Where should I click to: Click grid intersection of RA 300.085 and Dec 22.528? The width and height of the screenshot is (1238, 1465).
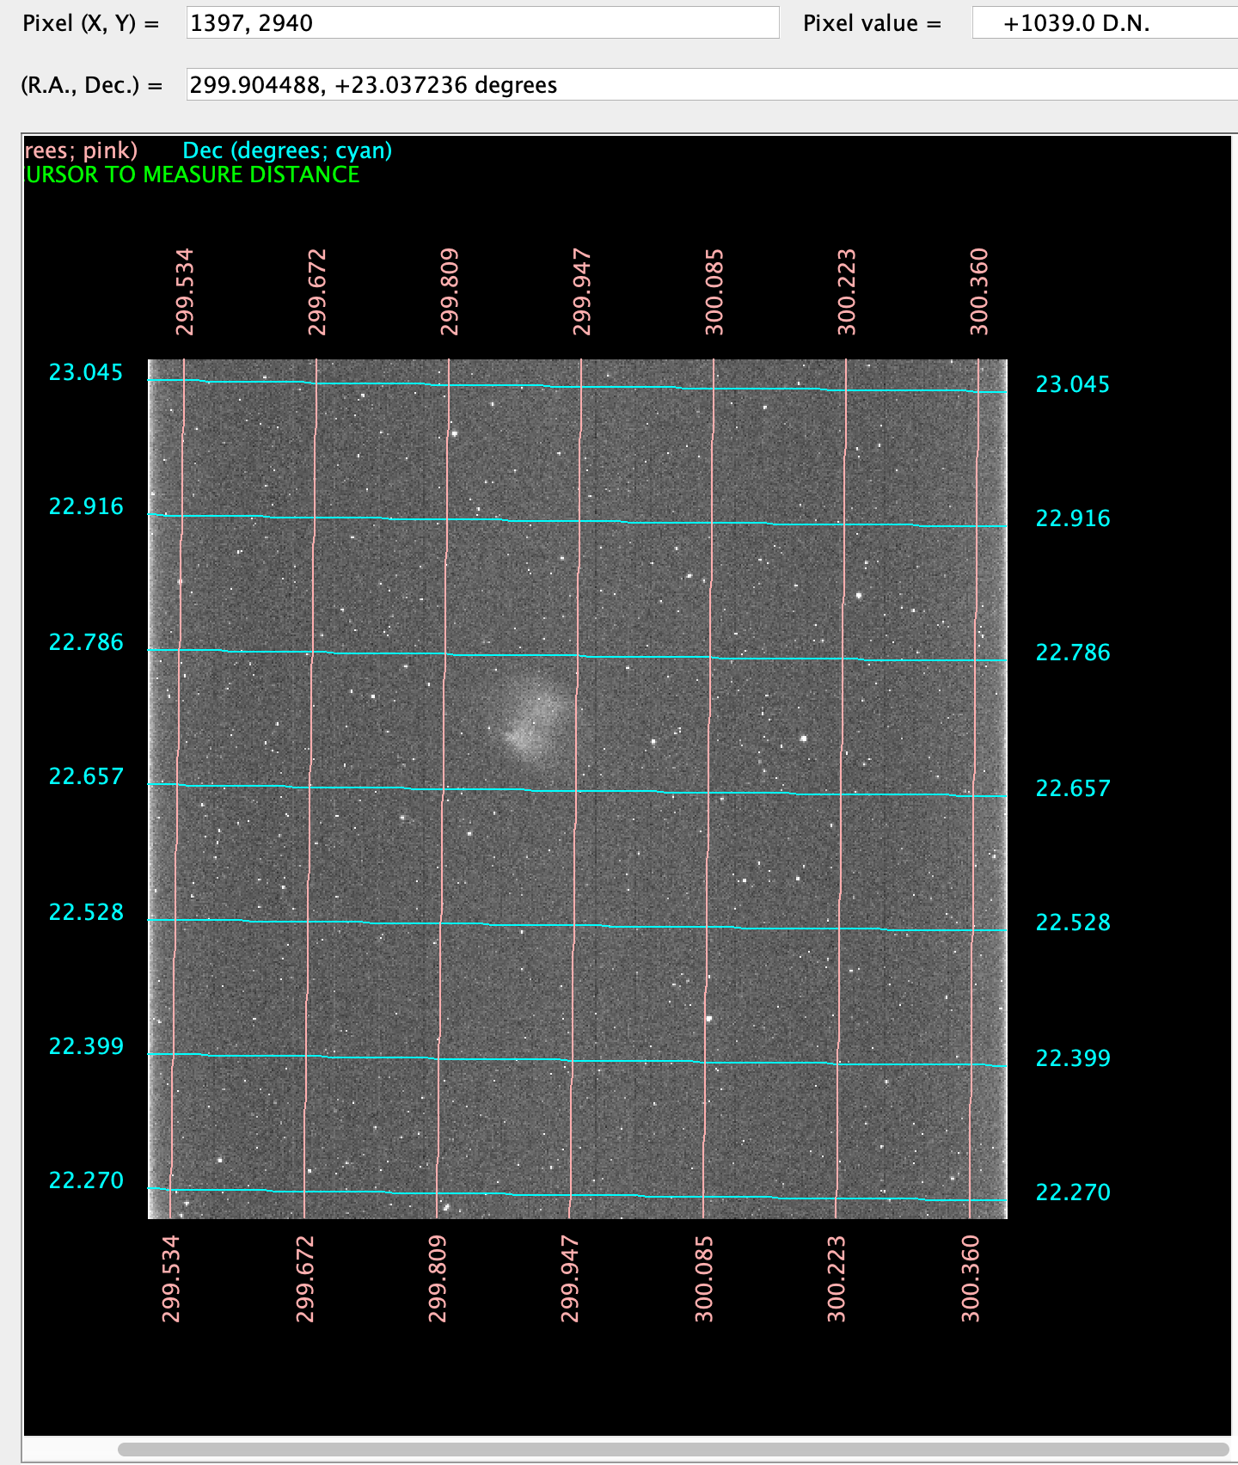tap(707, 928)
